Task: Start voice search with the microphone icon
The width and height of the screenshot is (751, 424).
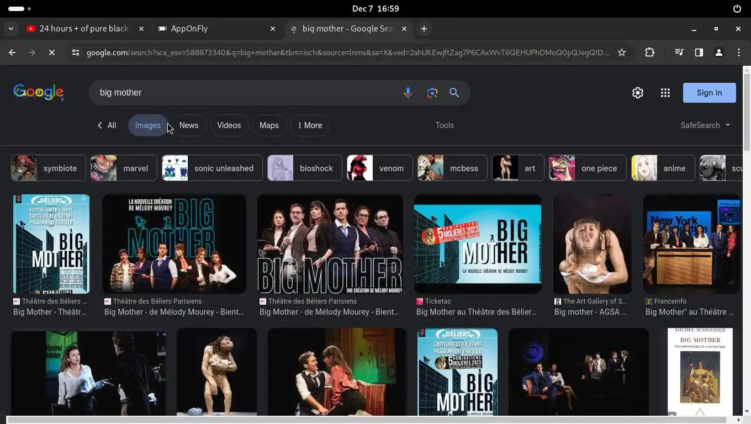Action: click(x=408, y=93)
